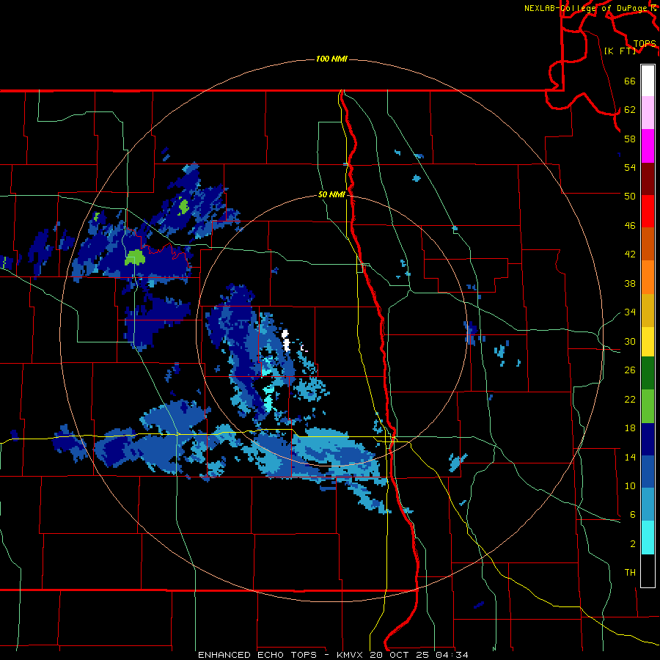
Task: Click the legend value 50
Action: click(x=630, y=197)
